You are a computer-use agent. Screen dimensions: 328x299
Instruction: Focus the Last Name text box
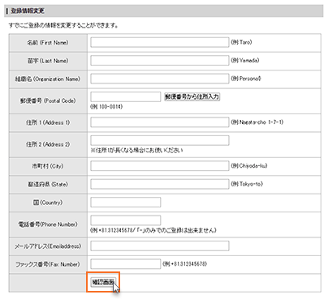point(160,61)
